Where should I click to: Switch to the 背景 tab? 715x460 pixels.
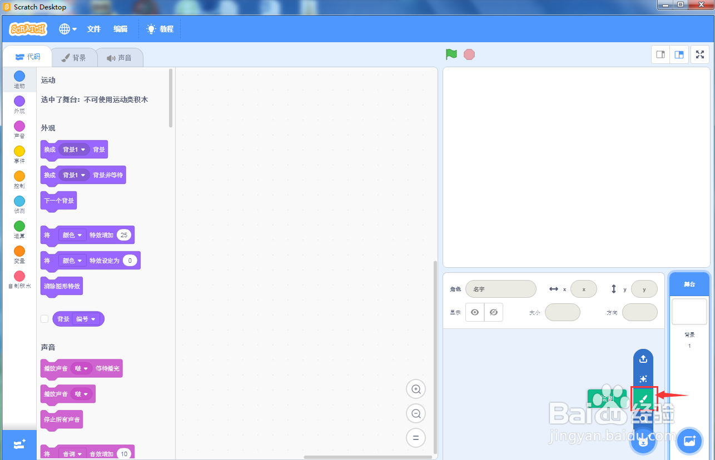(74, 58)
